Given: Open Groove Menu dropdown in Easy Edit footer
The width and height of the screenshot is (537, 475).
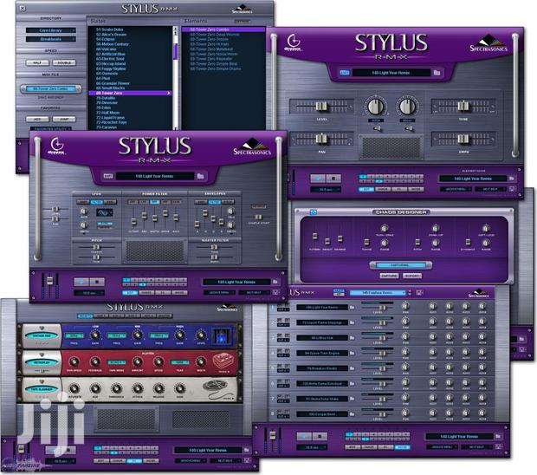Looking at the screenshot, I should 456,189.
